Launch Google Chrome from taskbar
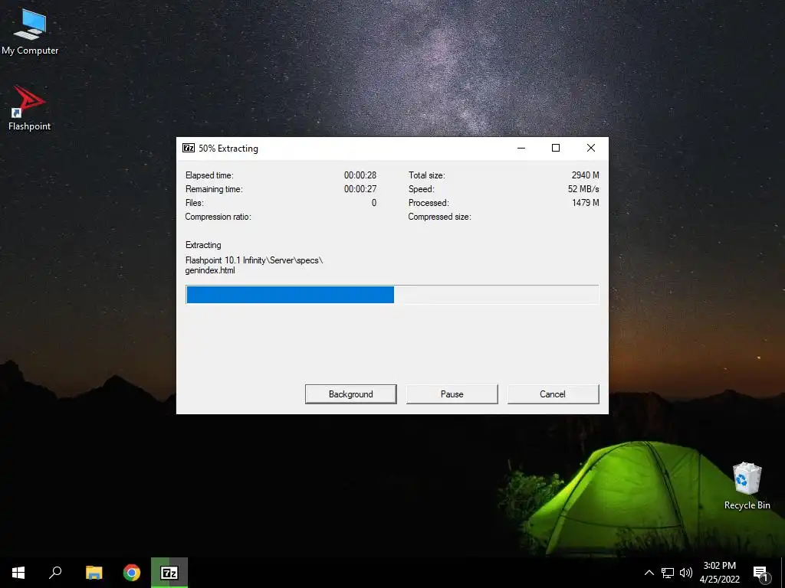 tap(132, 573)
